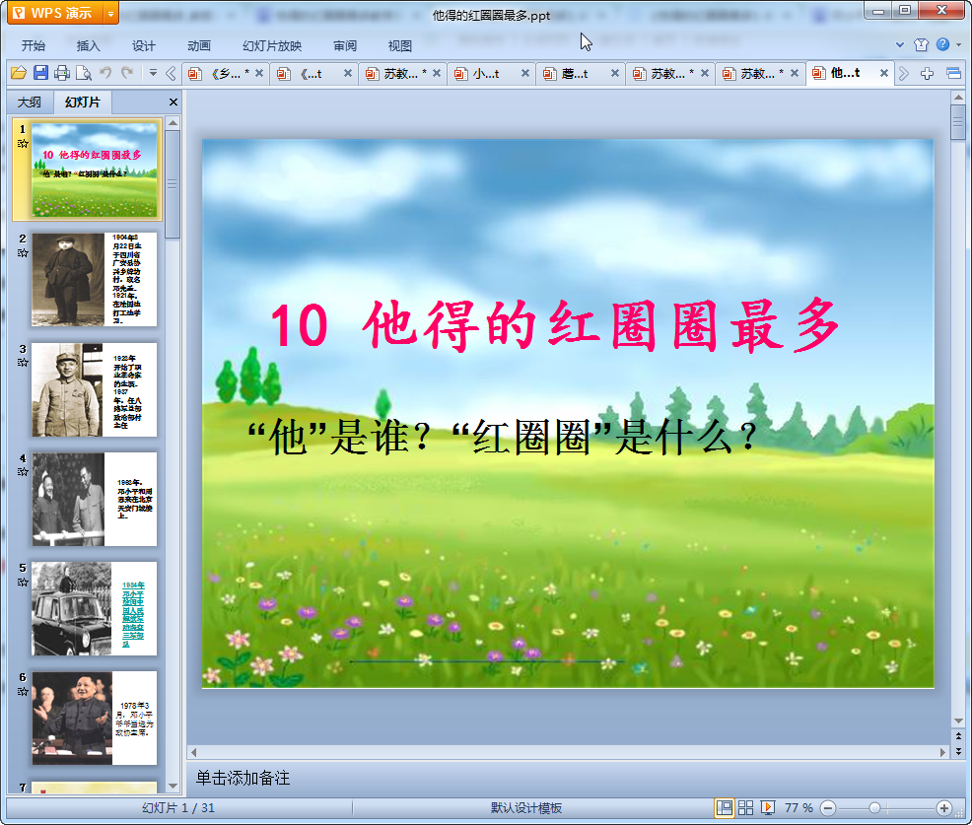Close the 《乡... document tab
The image size is (972, 825).
click(x=259, y=73)
